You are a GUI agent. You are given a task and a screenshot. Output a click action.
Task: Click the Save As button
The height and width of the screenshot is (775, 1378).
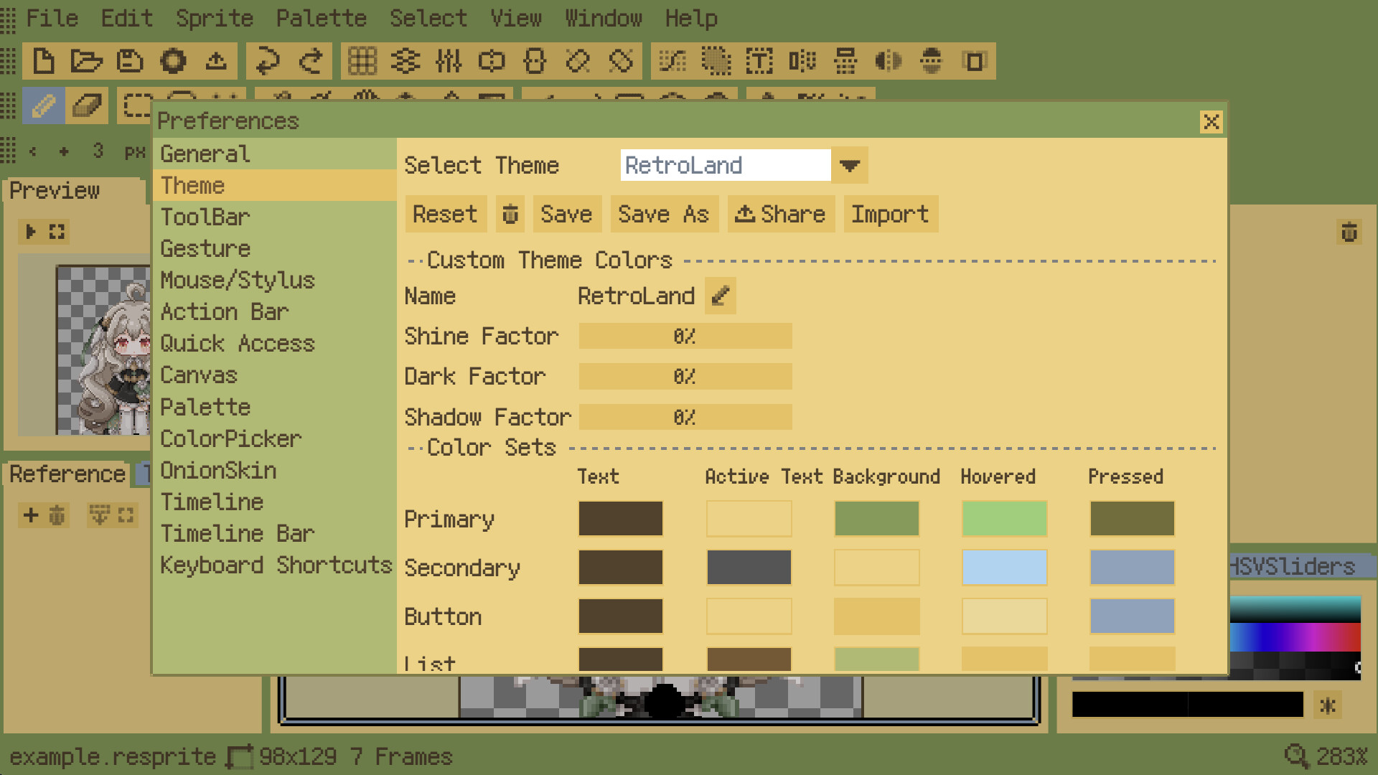click(x=663, y=214)
